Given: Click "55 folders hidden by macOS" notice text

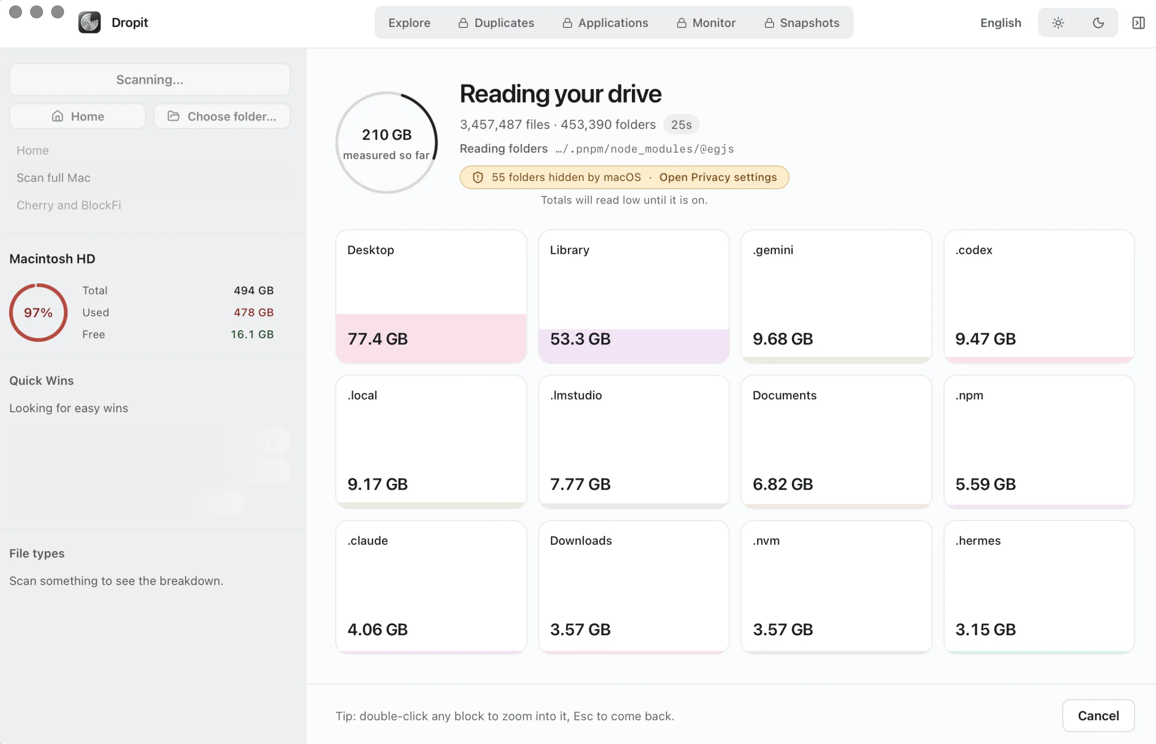Looking at the screenshot, I should (566, 177).
